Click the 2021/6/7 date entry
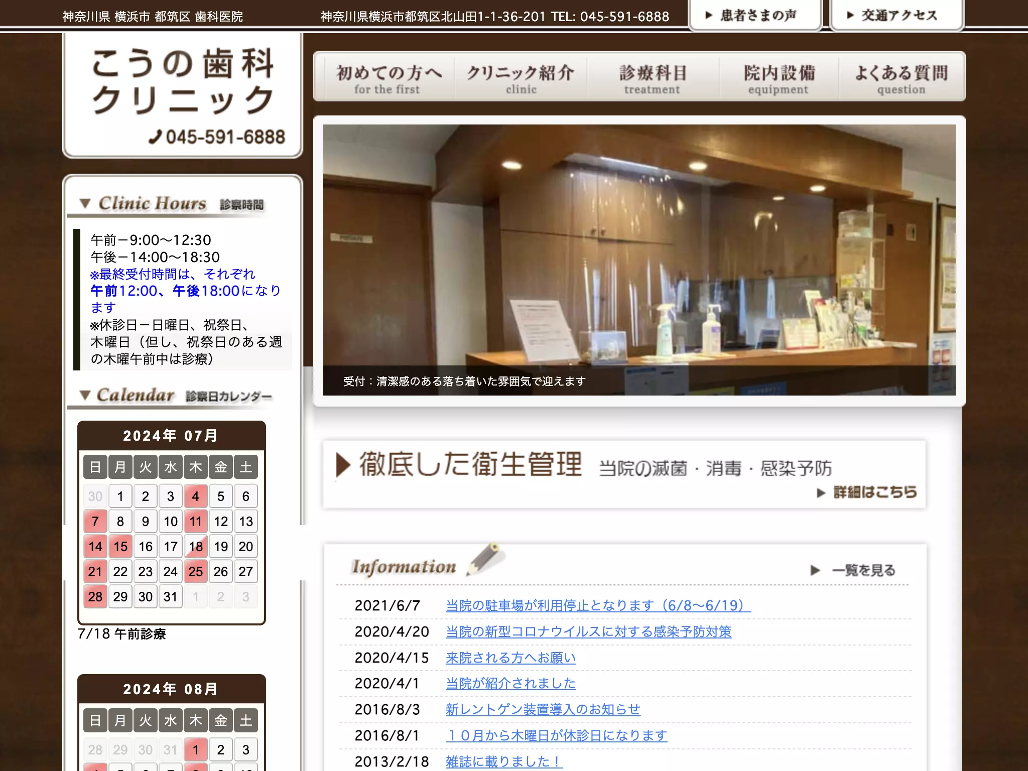This screenshot has height=771, width=1028. tap(387, 605)
